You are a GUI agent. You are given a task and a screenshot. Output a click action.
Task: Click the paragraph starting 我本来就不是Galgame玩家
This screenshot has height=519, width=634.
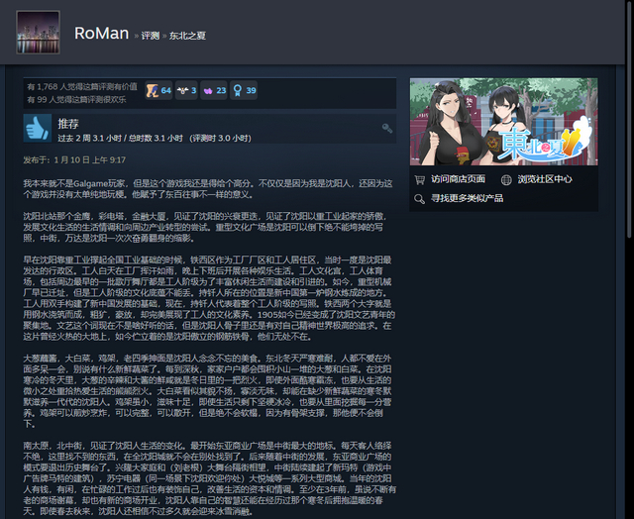pos(208,189)
